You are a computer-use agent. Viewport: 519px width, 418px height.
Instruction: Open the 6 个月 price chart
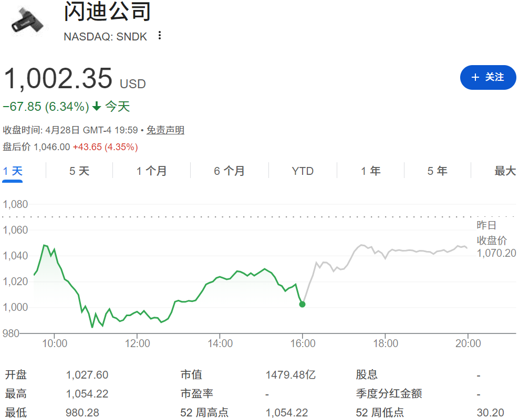tap(230, 171)
